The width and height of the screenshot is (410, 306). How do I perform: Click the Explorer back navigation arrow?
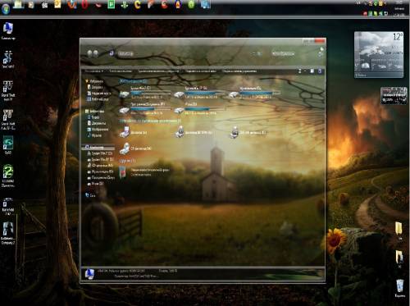(x=89, y=53)
